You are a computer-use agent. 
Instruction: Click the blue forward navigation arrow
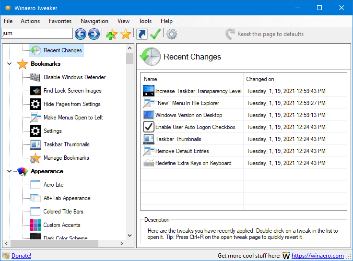pyautogui.click(x=94, y=34)
